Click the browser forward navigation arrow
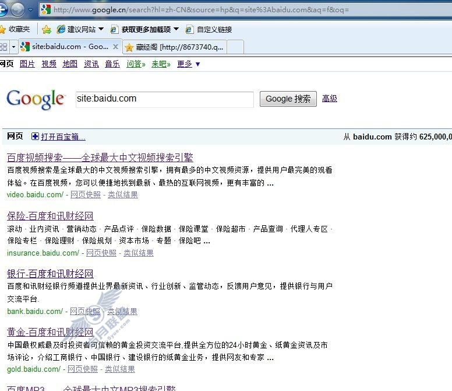Screen dimensions: 452x391 [17, 10]
